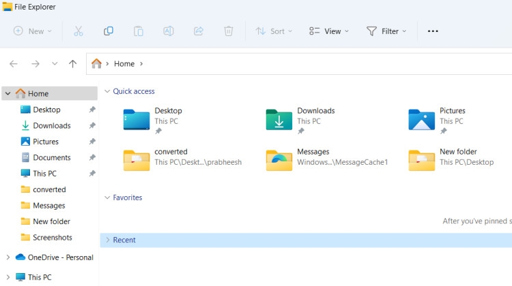The height and width of the screenshot is (286, 512).
Task: Click the Cut scissors icon
Action: click(x=79, y=31)
